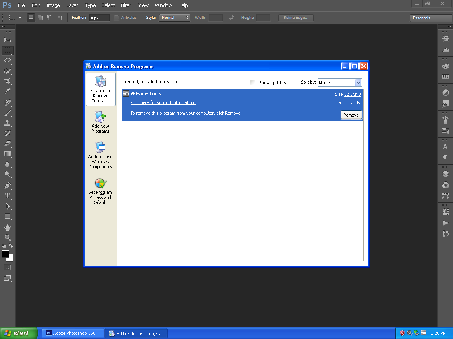The width and height of the screenshot is (453, 339).
Task: Check the Show updates checkbox
Action: point(252,83)
